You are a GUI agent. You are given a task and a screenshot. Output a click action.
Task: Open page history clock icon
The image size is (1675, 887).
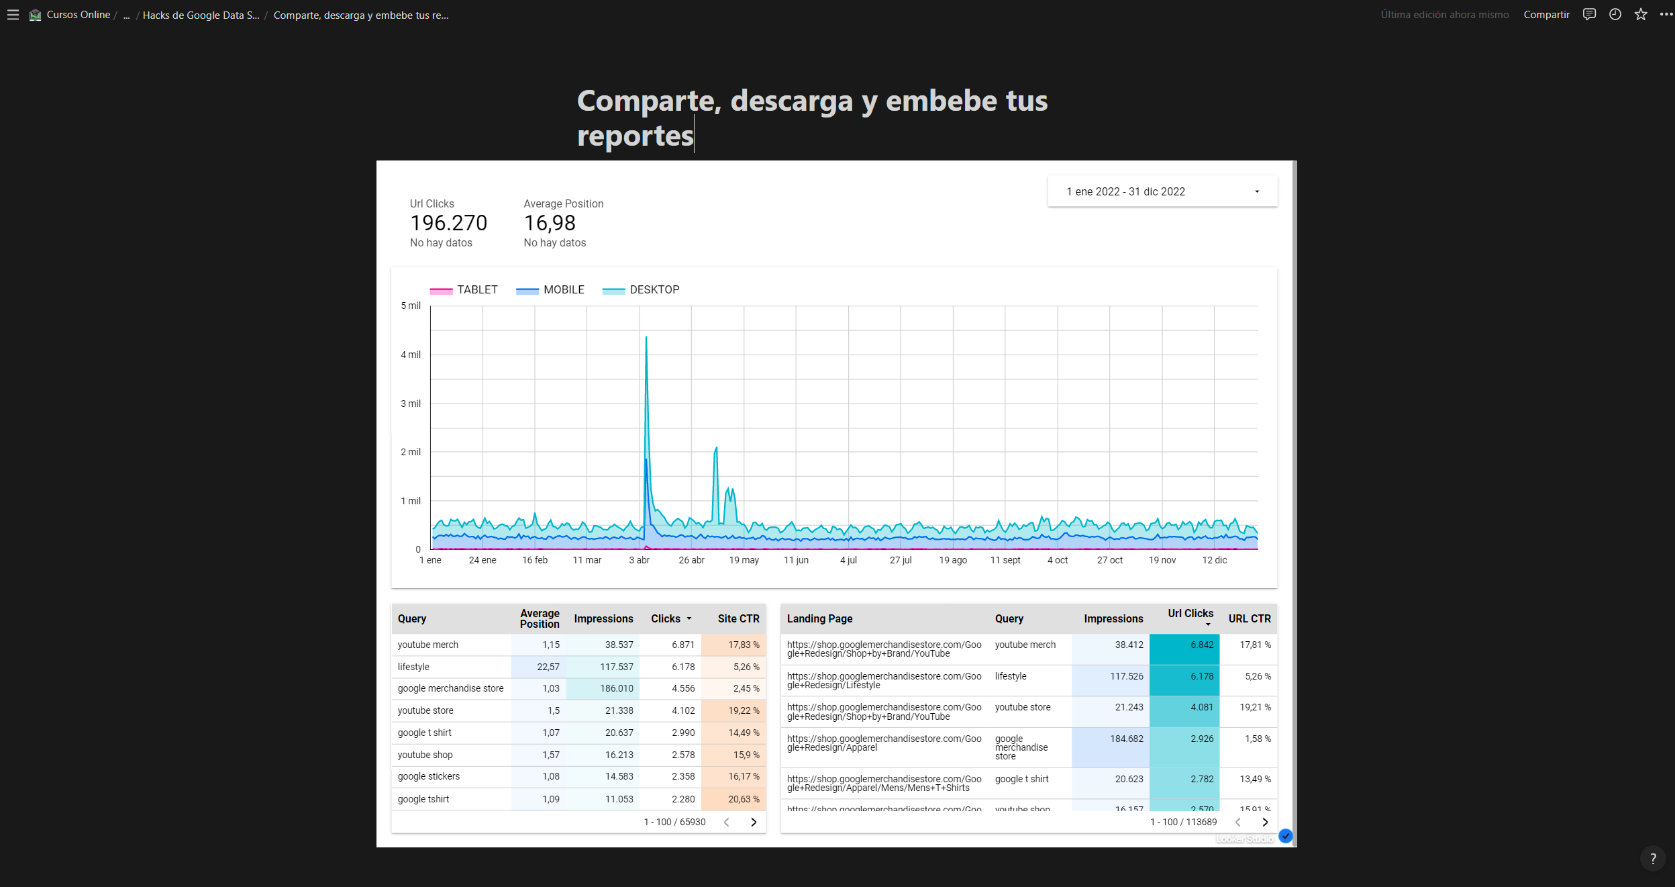point(1615,15)
